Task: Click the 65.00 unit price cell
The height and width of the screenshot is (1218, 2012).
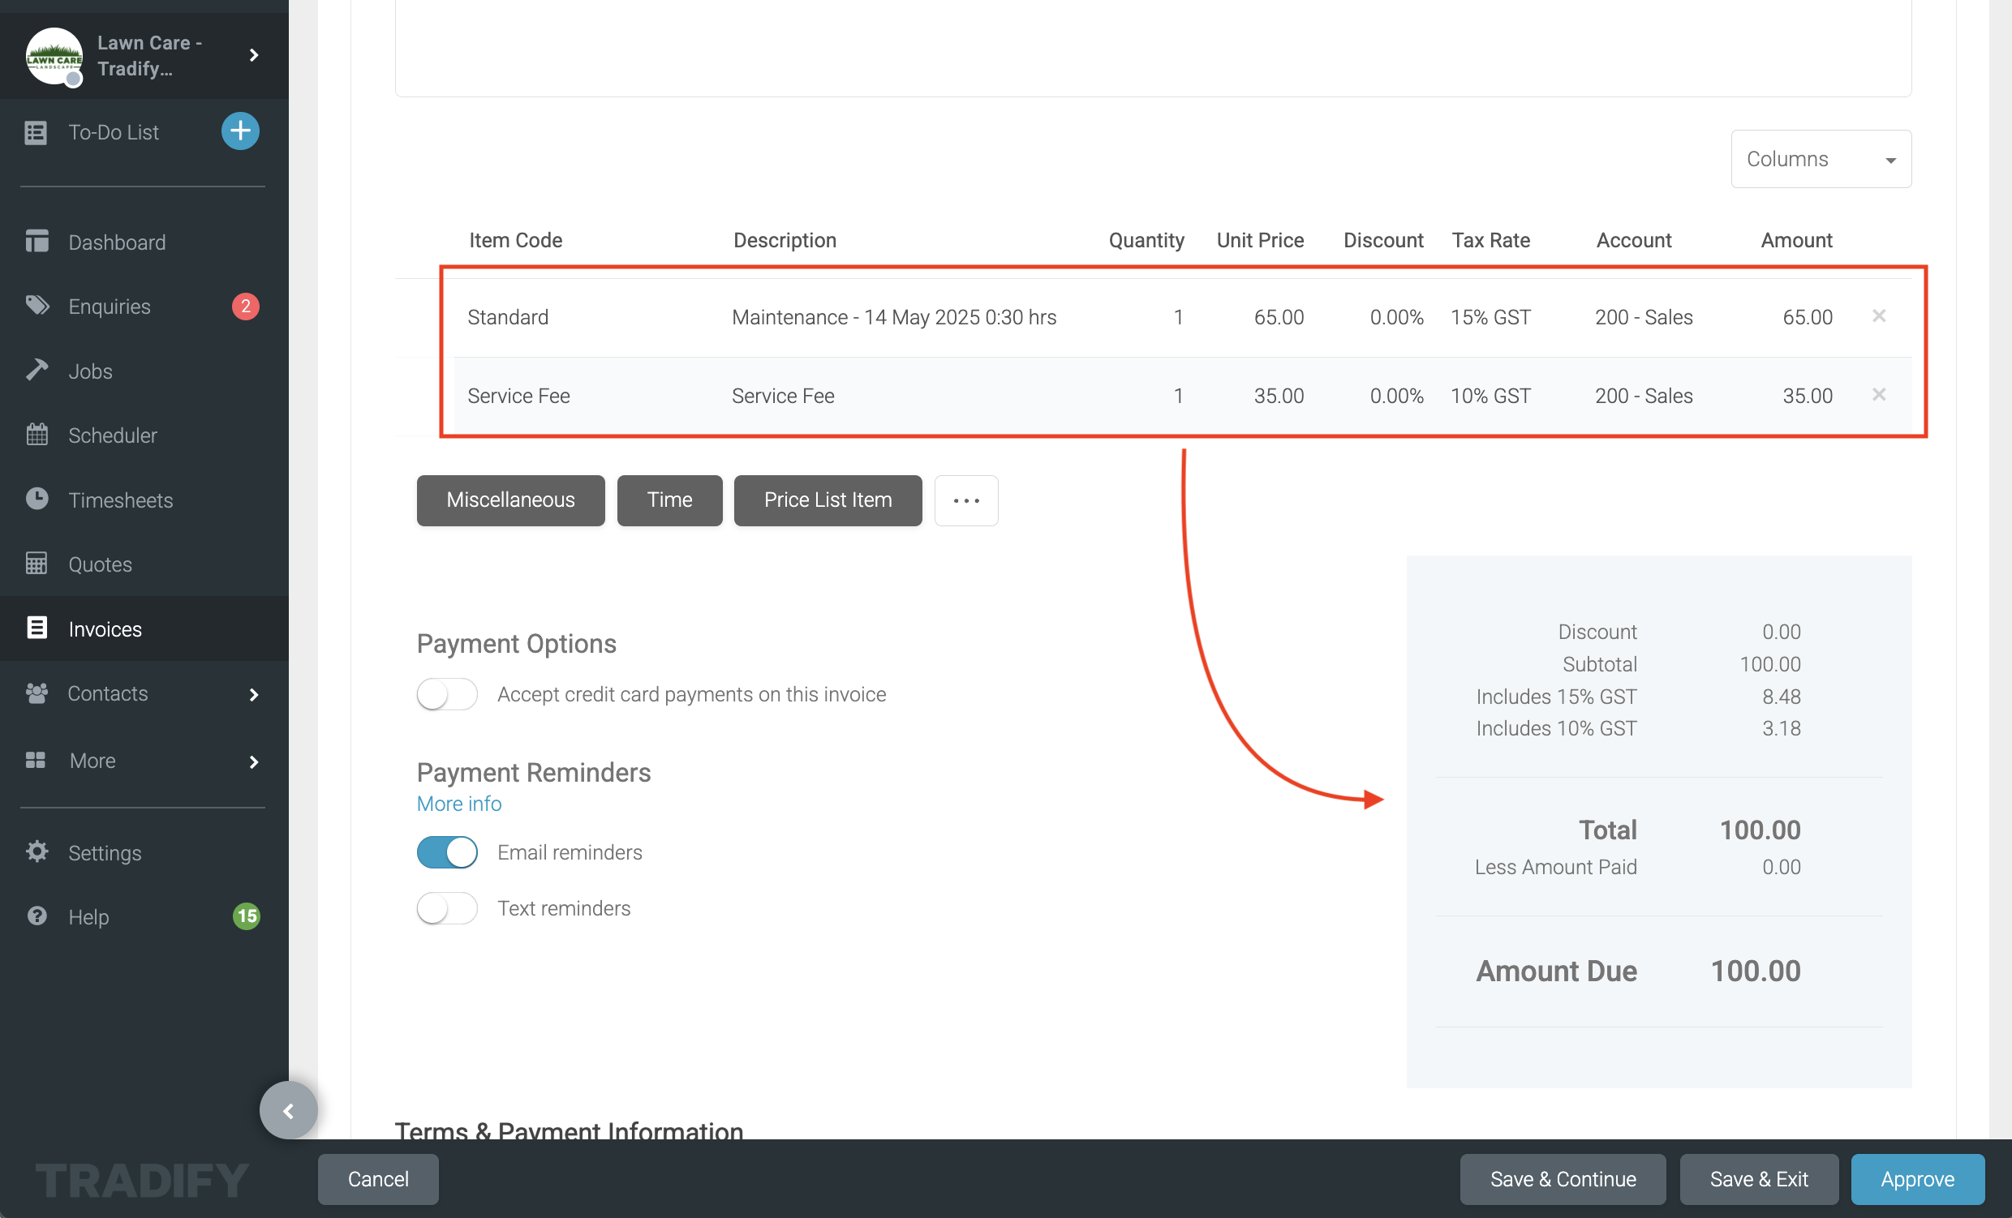Action: click(1279, 317)
